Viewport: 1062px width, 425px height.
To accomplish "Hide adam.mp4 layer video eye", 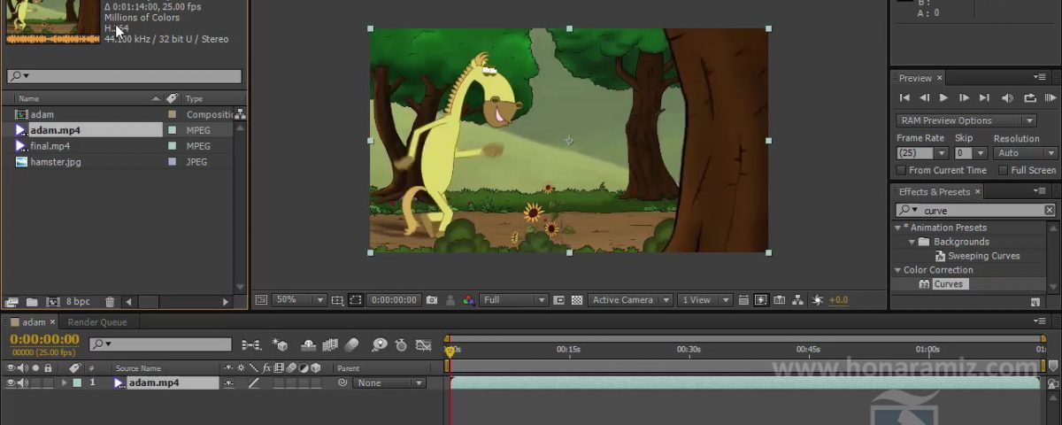I will click(x=12, y=383).
